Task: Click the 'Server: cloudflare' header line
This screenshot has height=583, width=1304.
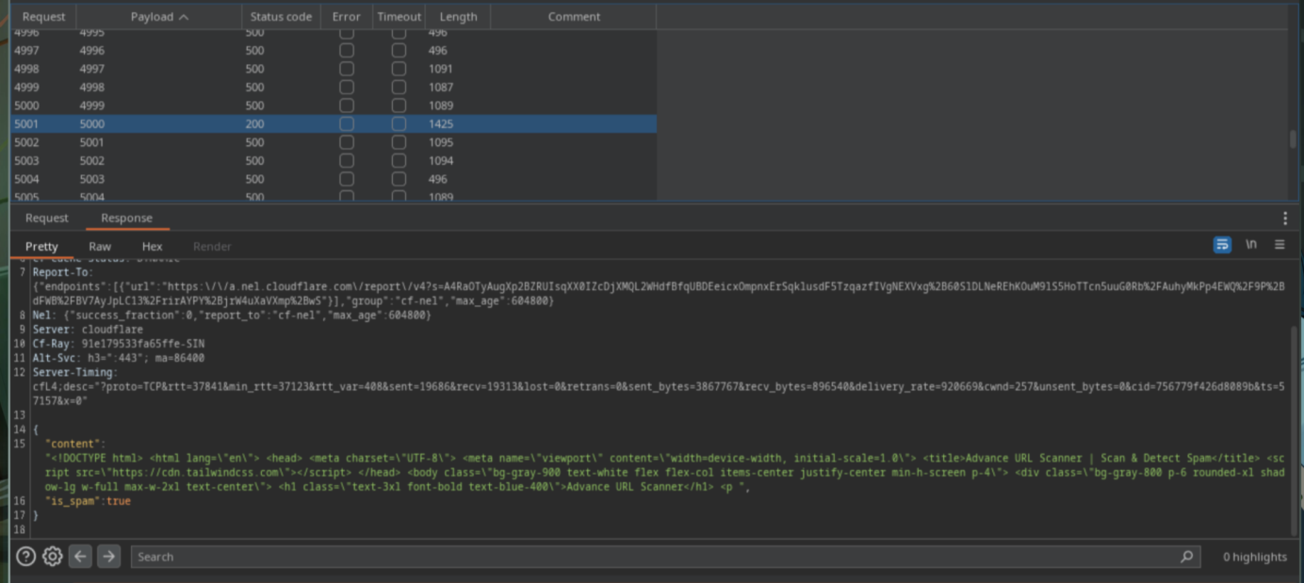Action: click(x=88, y=330)
